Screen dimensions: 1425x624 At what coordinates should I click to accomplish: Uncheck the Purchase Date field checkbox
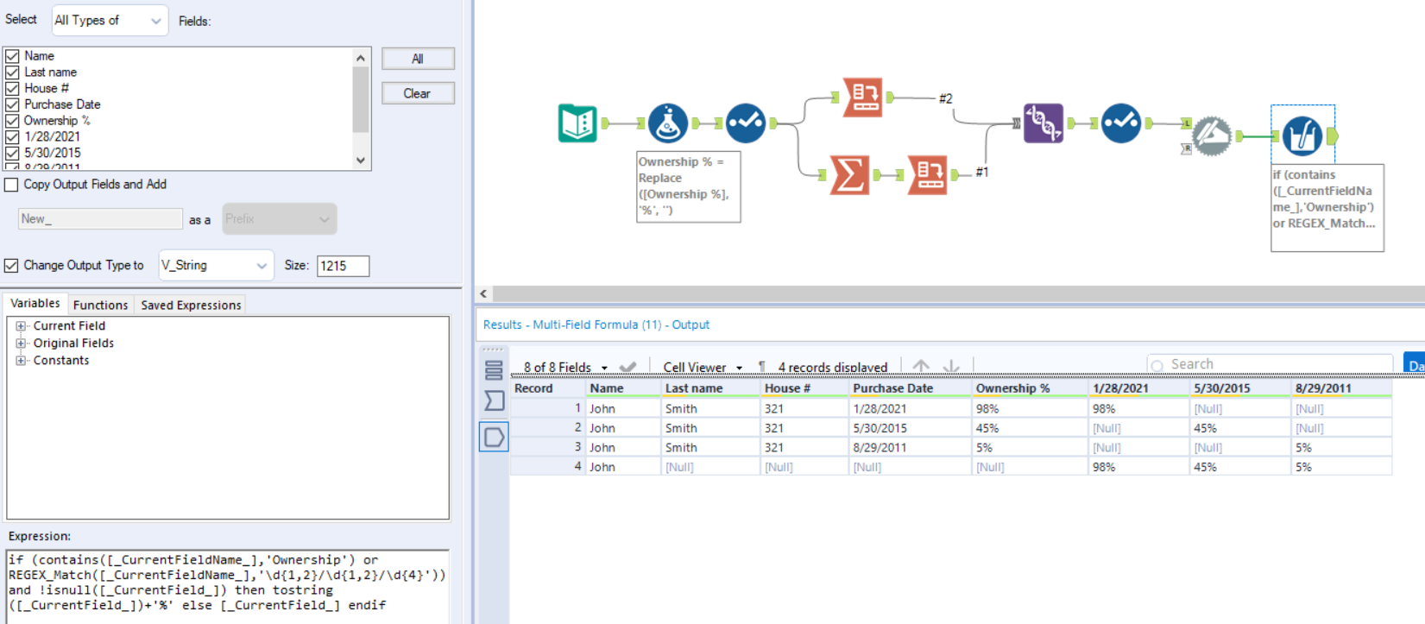pyautogui.click(x=12, y=104)
